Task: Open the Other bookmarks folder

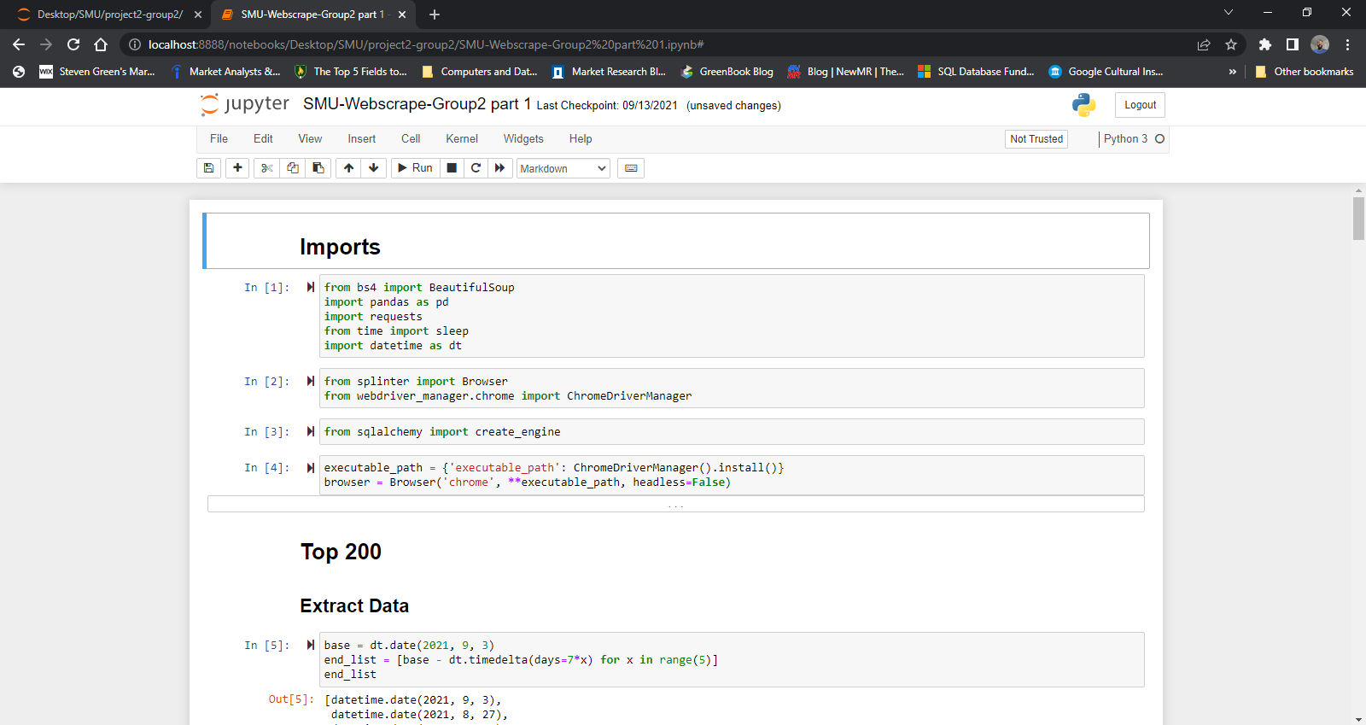Action: click(1305, 72)
